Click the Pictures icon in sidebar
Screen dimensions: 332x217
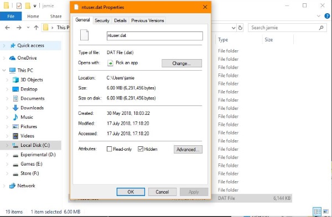coord(15,126)
